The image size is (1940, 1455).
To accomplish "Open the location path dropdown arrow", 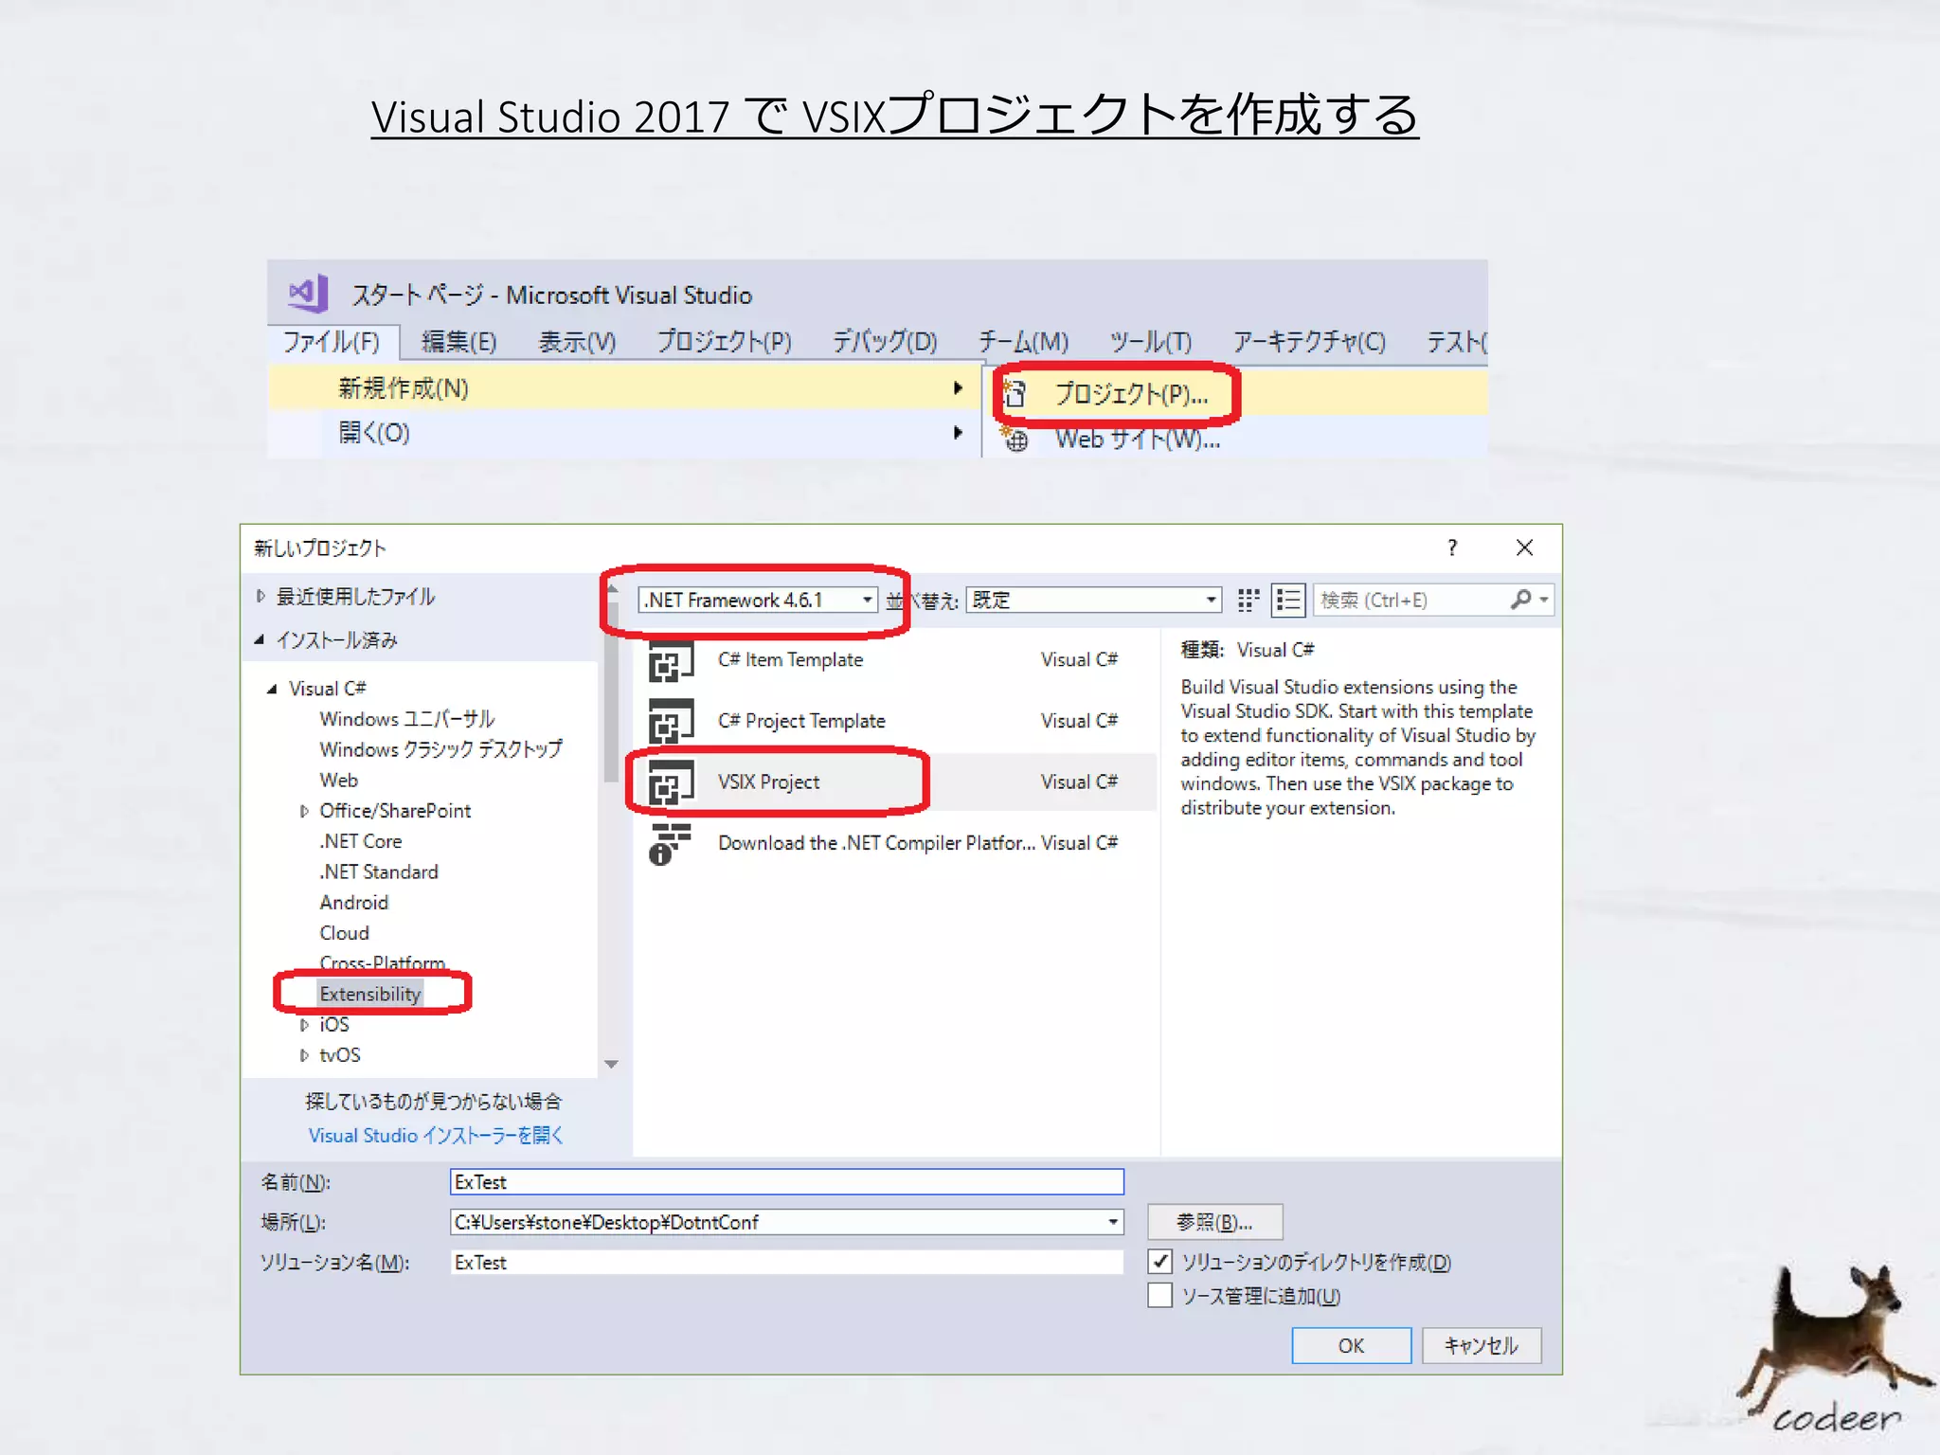I will 1113,1222.
